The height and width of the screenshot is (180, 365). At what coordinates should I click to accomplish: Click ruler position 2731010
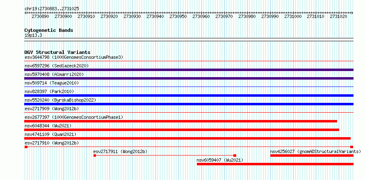(316, 16)
